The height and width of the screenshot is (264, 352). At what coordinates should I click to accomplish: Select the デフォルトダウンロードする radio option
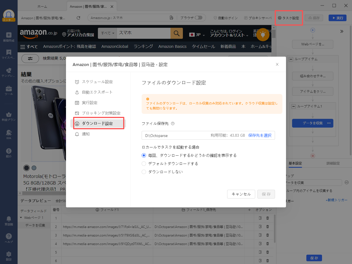point(144,163)
